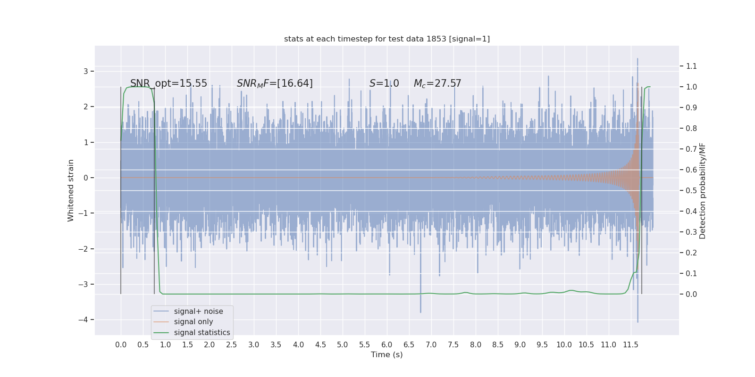Click the right y-axis tick label 0.4
The image size is (755, 377).
pos(691,211)
